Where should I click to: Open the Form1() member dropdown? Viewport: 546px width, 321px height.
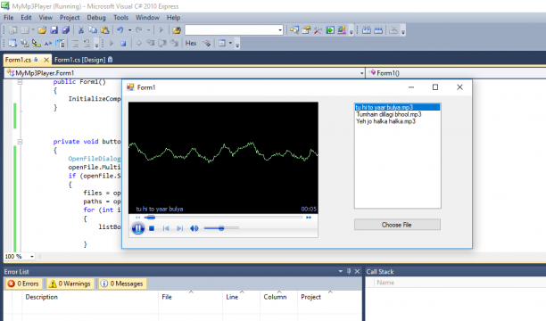456,73
